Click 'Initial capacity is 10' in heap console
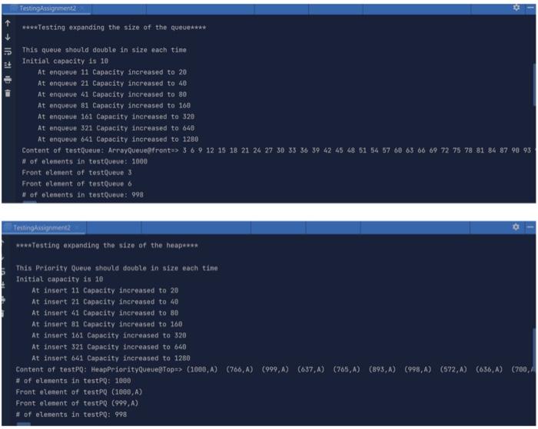Screen dimensions: 538x429 tap(59, 279)
